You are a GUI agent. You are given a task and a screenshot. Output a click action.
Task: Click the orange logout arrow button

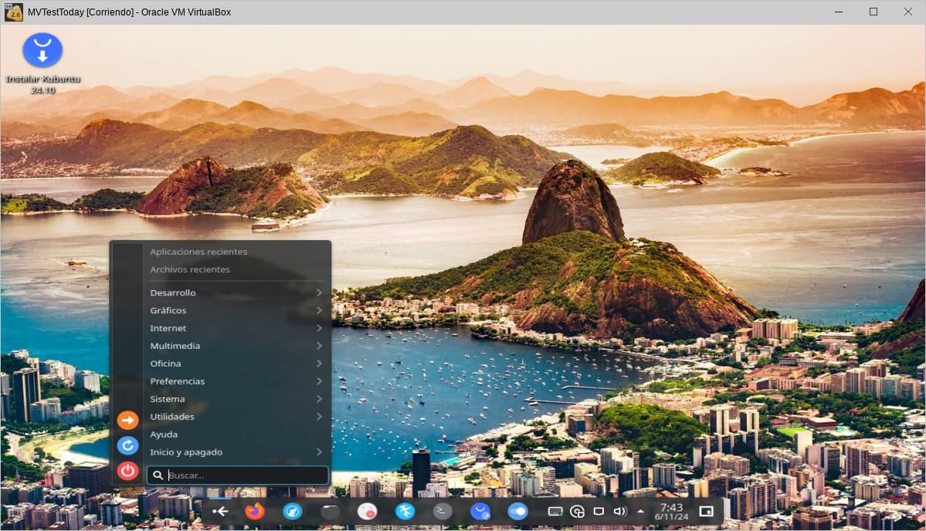127,420
